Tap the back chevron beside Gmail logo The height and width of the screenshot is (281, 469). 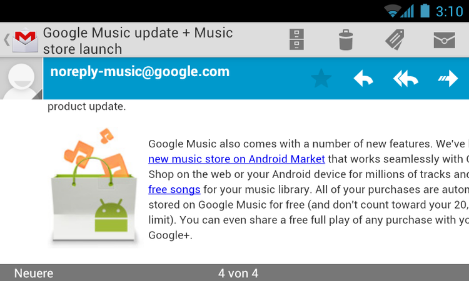[x=7, y=40]
